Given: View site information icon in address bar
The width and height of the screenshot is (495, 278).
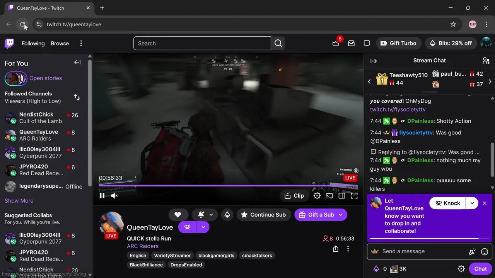Looking at the screenshot, I should pos(39,24).
